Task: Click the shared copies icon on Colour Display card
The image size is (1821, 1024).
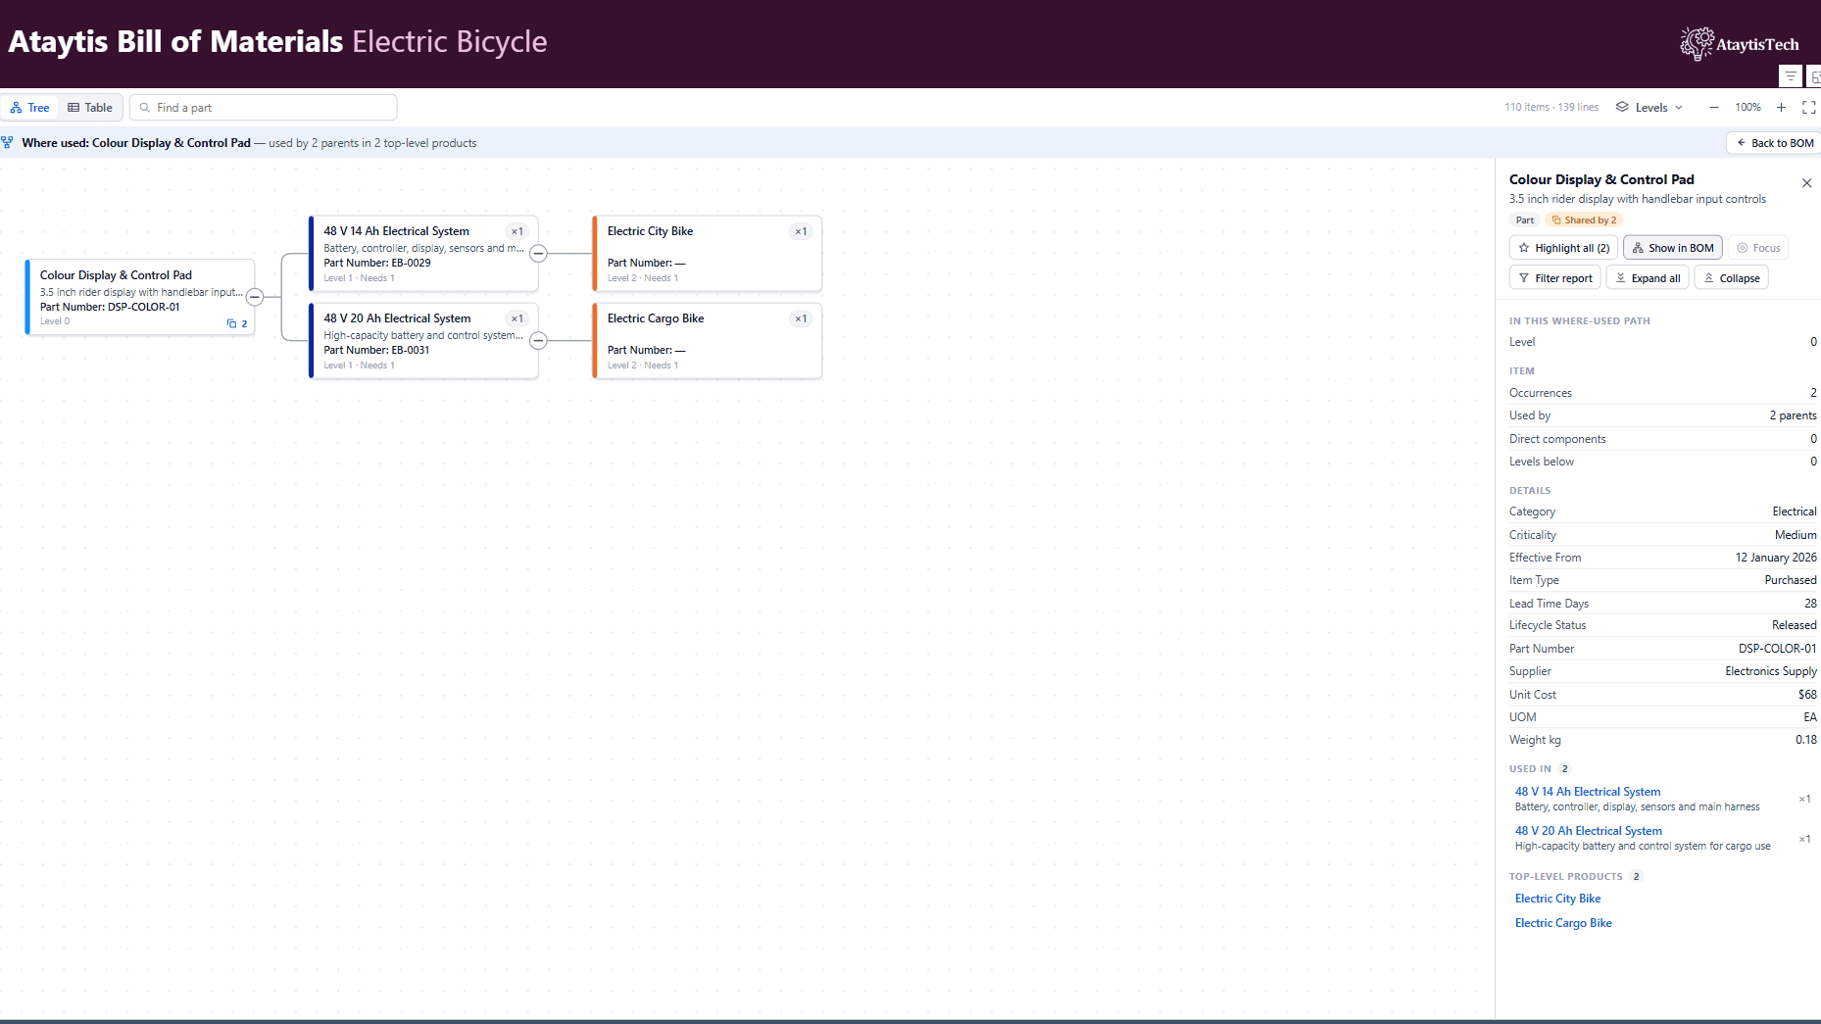Action: (232, 323)
